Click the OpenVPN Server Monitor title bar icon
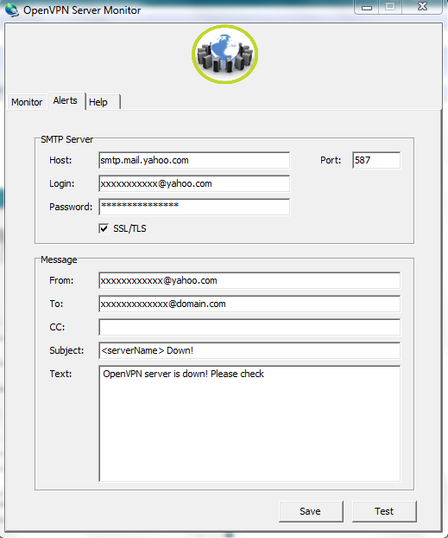Viewport: 448px width, 538px height. tap(11, 10)
